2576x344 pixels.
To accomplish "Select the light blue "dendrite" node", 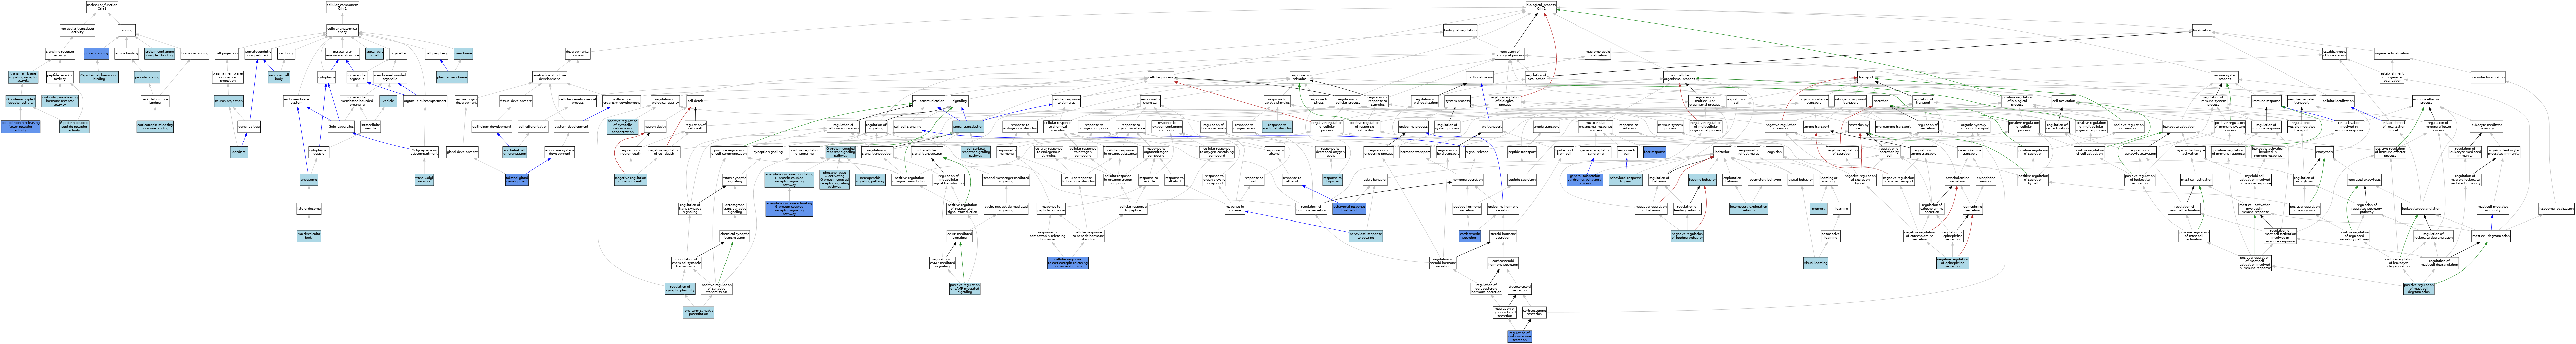I will (239, 152).
